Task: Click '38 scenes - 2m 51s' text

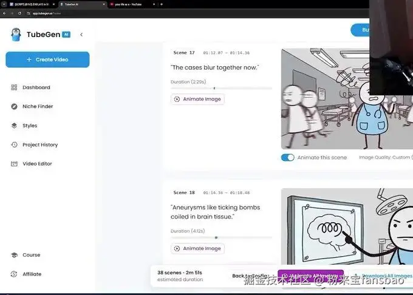Action: (180, 273)
